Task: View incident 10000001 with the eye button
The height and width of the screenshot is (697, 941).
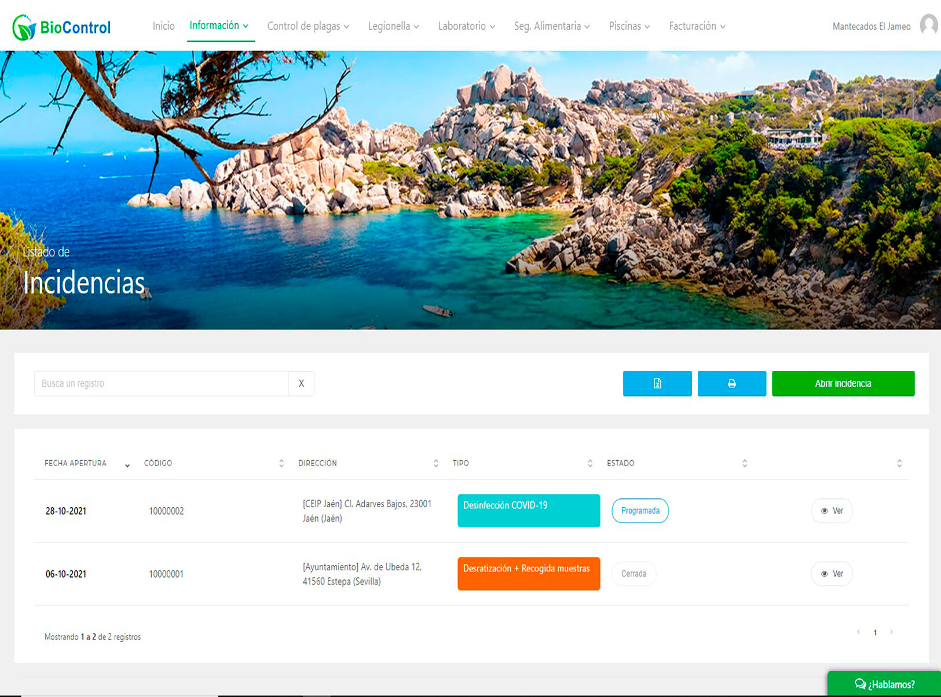Action: tap(832, 574)
